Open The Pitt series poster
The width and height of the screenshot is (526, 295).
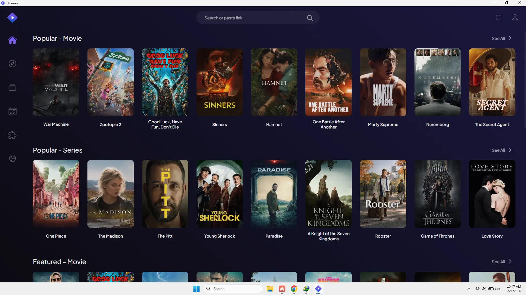(165, 194)
